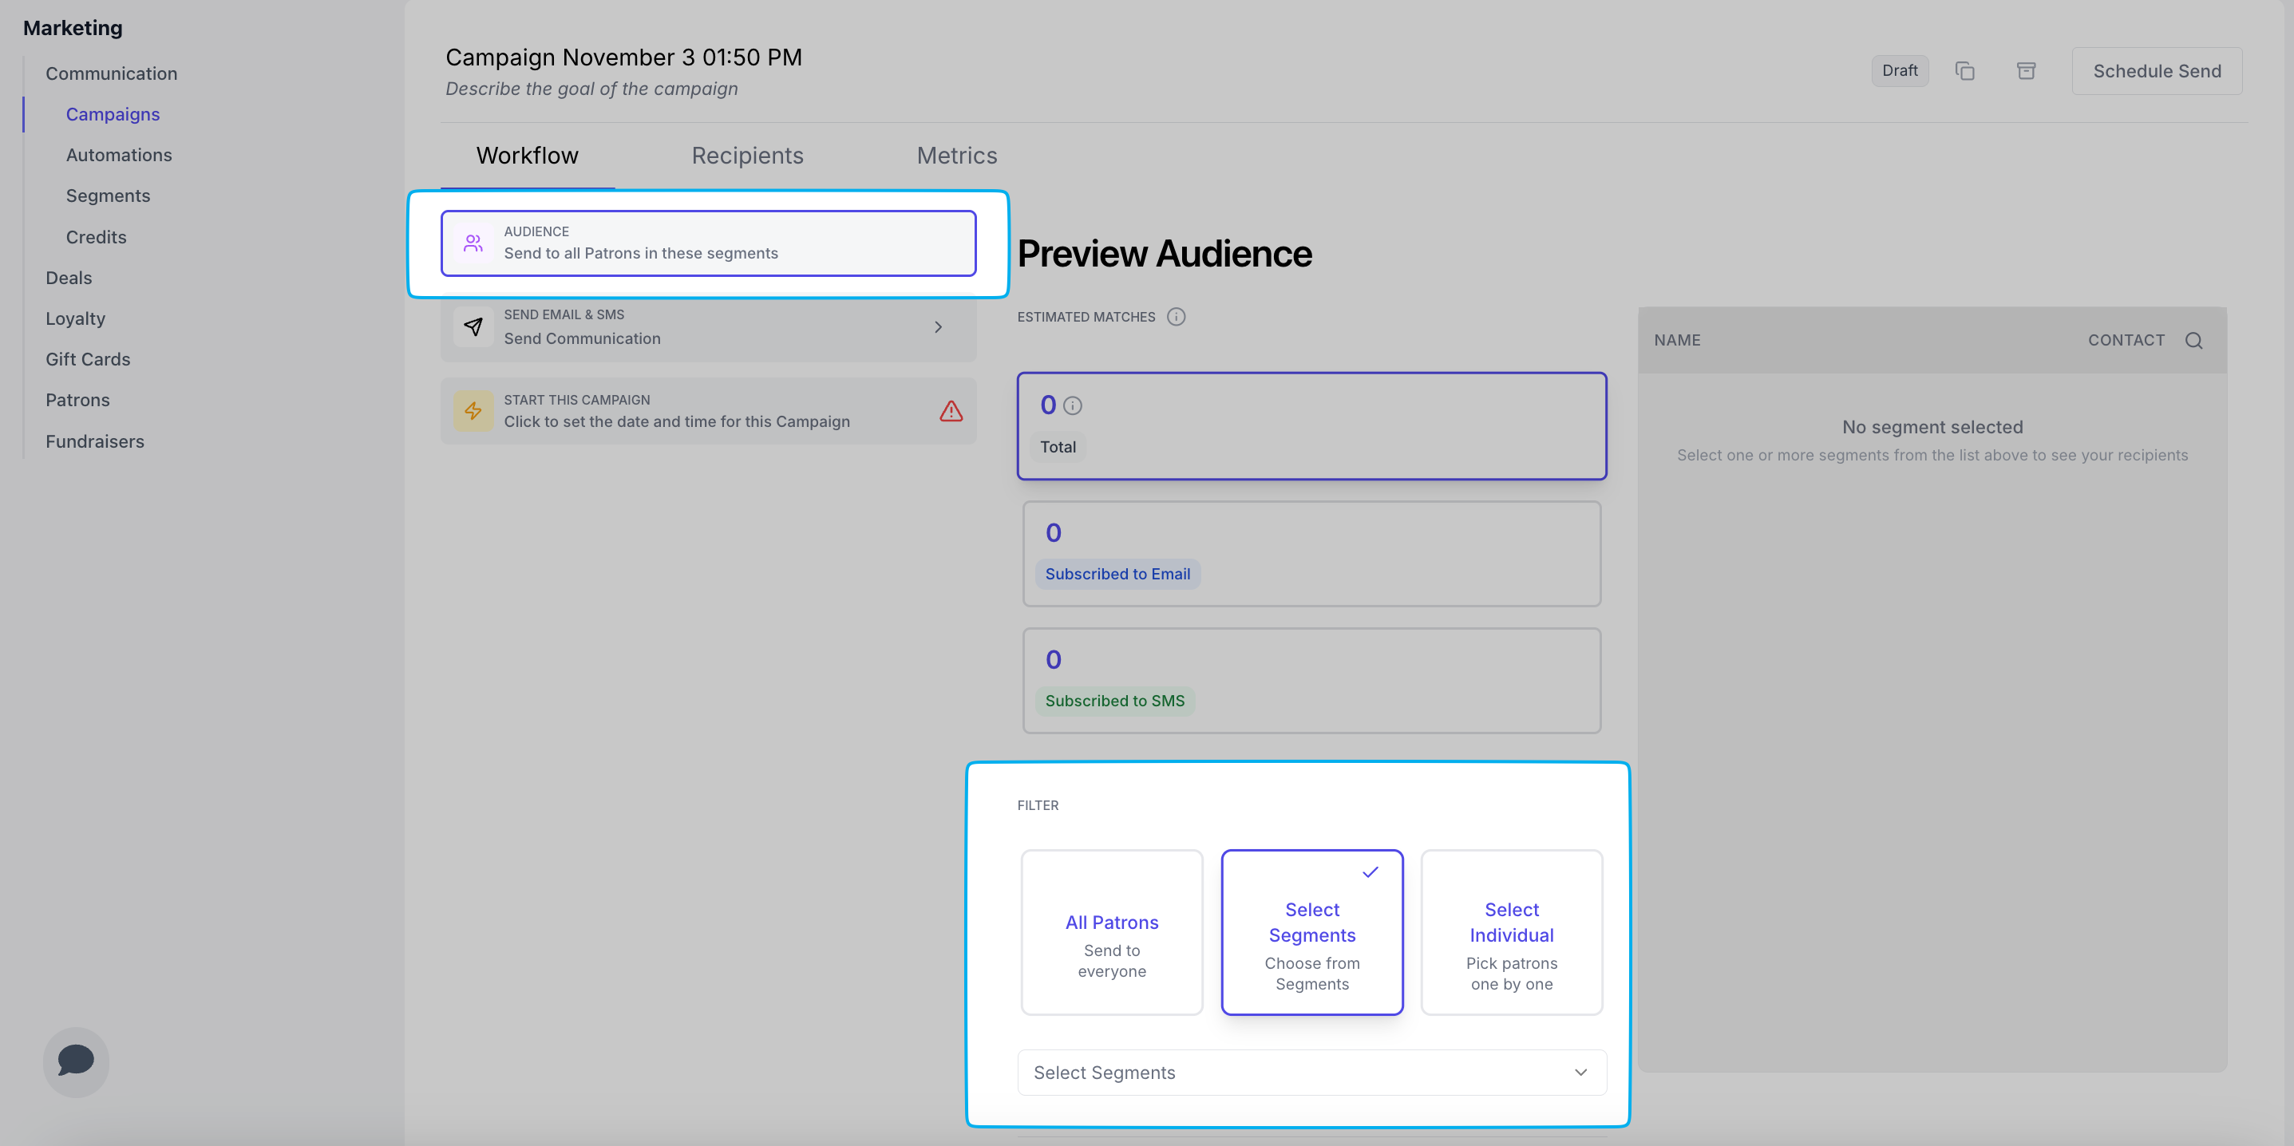Click the Schedule Send button
The width and height of the screenshot is (2294, 1146).
pos(2156,71)
